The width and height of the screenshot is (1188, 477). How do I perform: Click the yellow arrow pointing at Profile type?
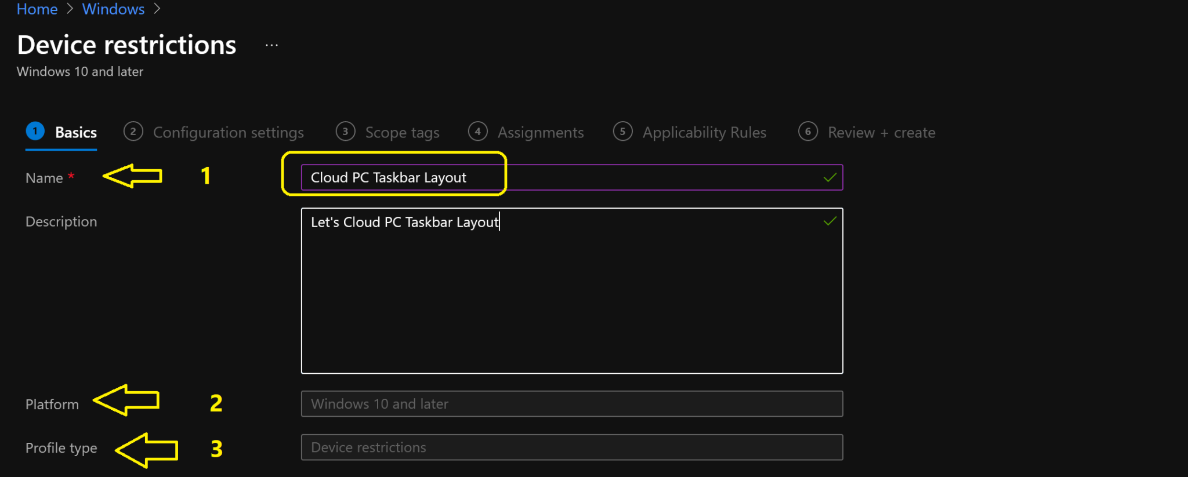point(147,450)
